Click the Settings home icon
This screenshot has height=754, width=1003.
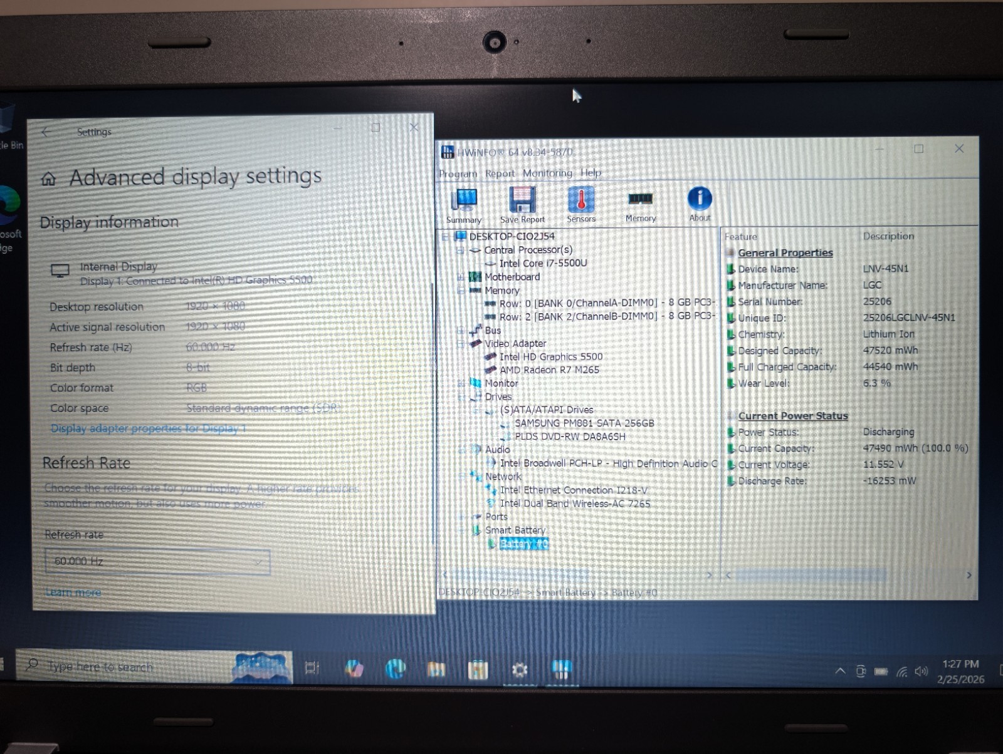coord(48,179)
